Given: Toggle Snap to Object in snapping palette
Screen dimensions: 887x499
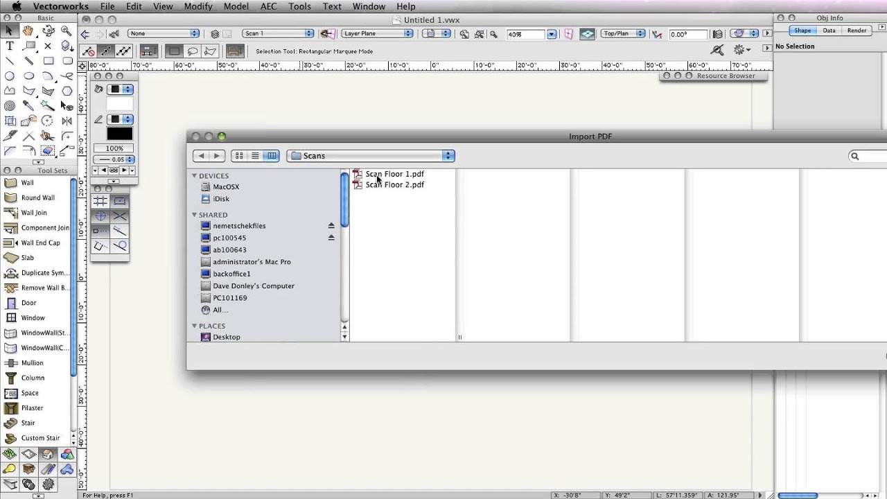Looking at the screenshot, I should coord(119,201).
